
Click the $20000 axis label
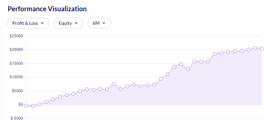(17, 50)
